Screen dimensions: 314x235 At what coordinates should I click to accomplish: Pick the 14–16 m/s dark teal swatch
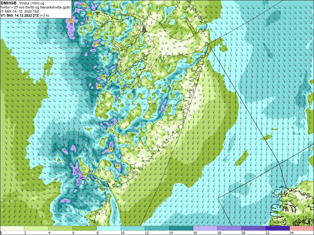(181, 228)
